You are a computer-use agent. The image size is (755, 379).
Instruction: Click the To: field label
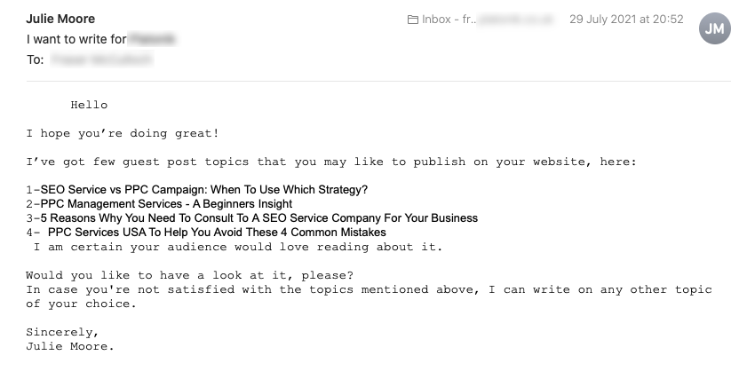tap(36, 59)
